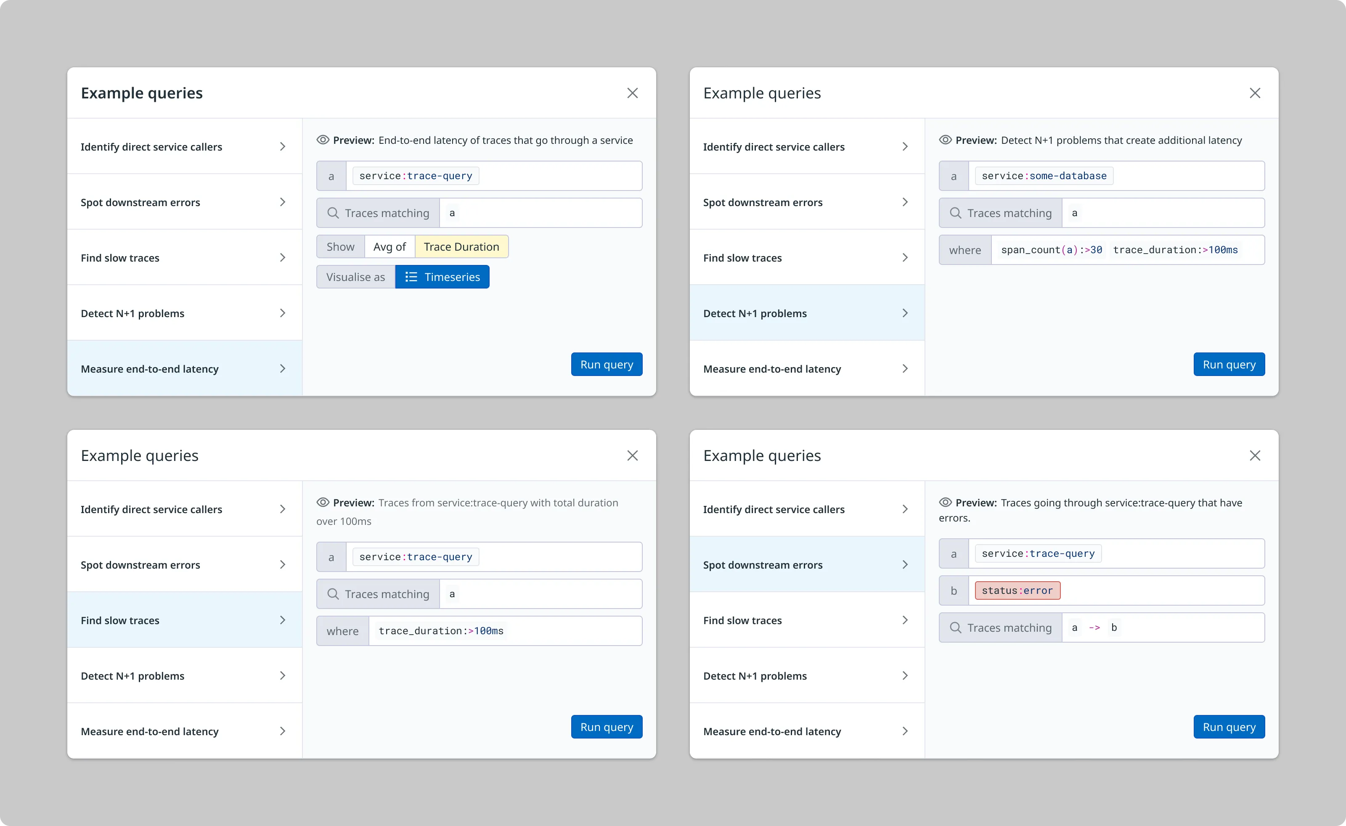This screenshot has width=1346, height=826.
Task: Click the Timeseries list icon next to Visualise as
Action: click(411, 277)
